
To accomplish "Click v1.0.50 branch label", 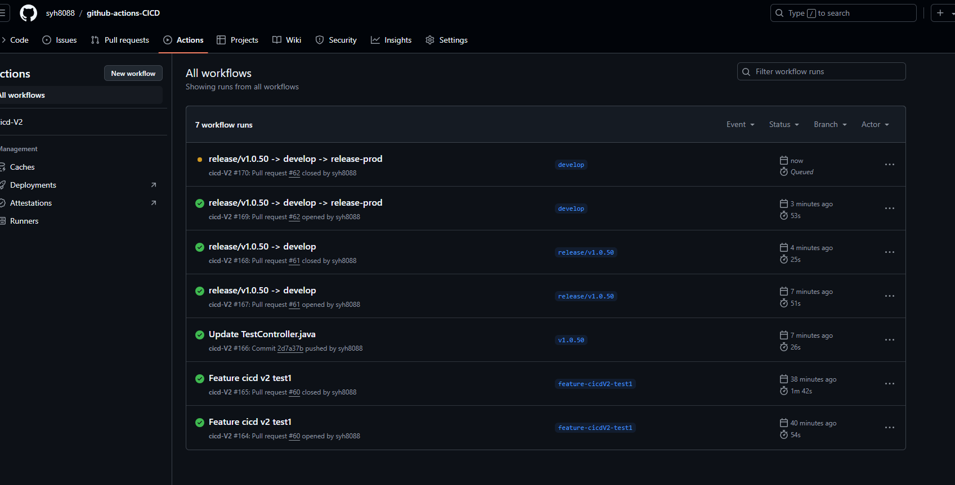I will [571, 340].
